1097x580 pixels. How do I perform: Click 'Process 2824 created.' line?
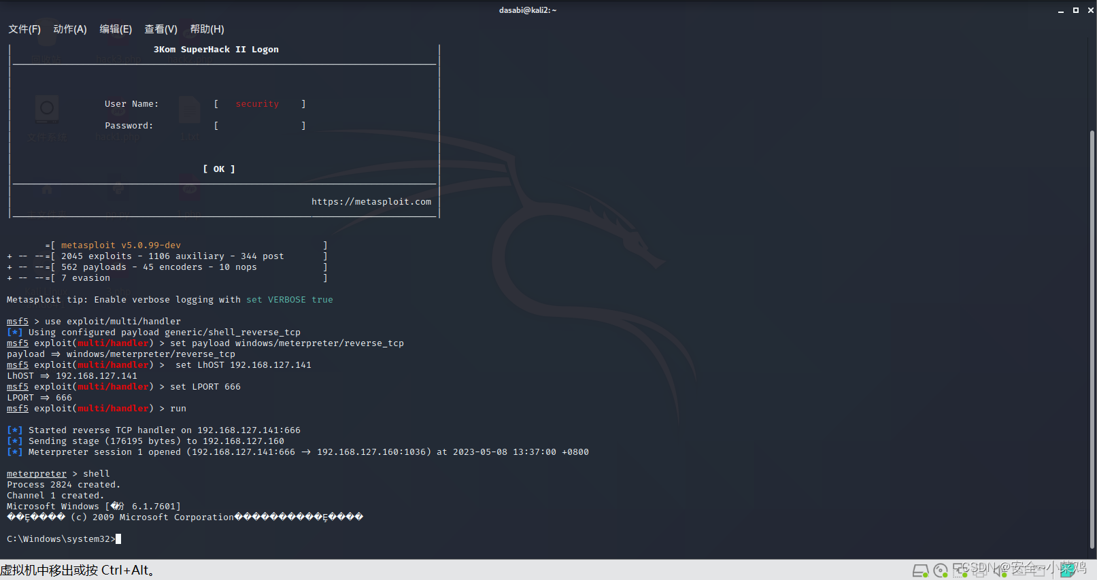(64, 485)
